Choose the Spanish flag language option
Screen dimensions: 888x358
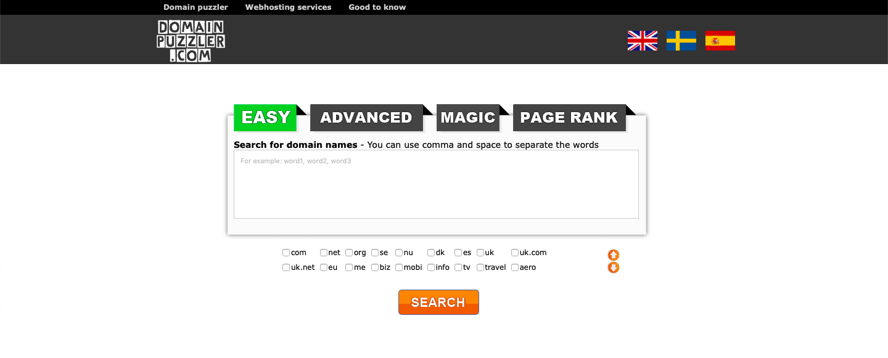(720, 40)
